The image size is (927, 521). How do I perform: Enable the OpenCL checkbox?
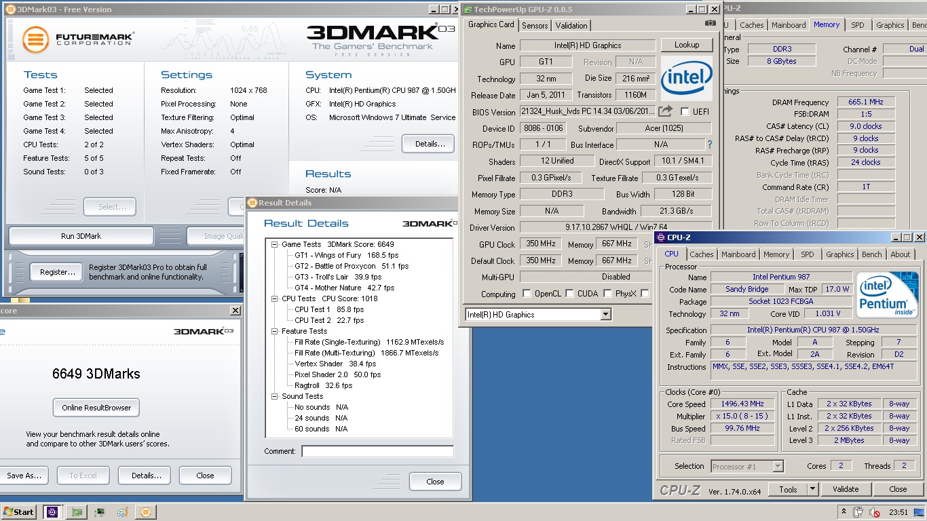click(x=527, y=294)
